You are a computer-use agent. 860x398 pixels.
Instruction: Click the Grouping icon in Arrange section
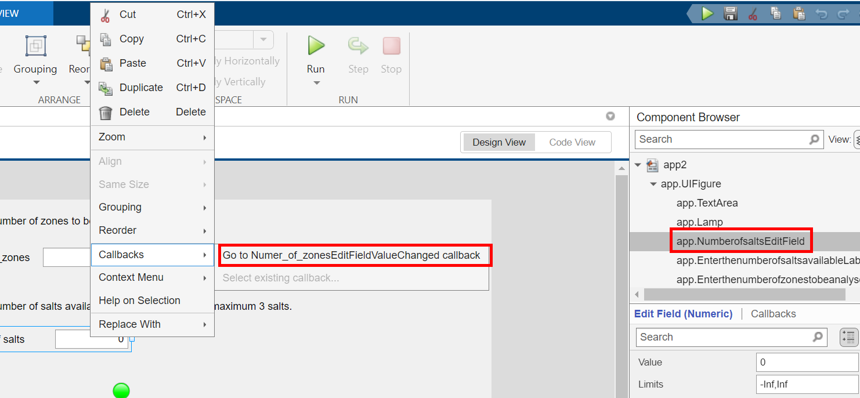tap(35, 46)
